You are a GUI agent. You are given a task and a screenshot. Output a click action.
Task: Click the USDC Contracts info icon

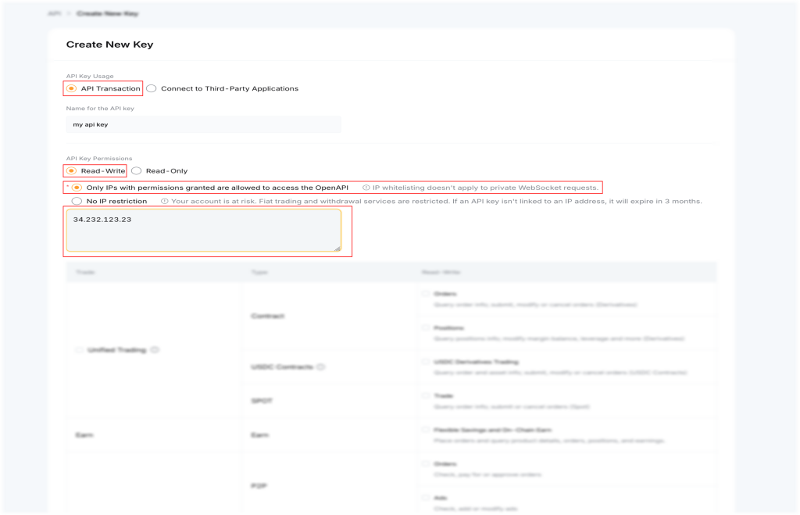click(321, 367)
